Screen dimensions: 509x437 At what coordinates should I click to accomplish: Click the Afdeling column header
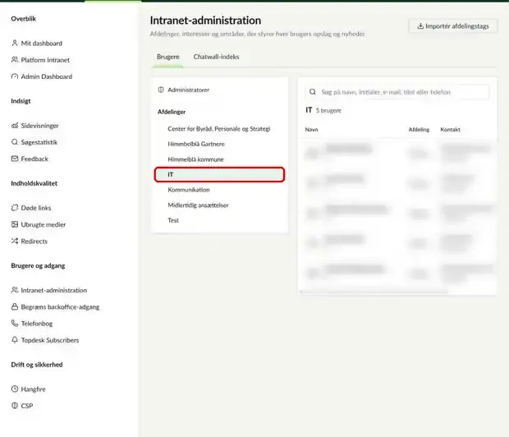pos(419,129)
